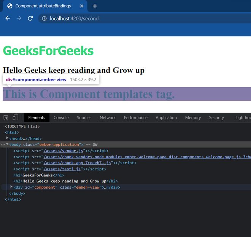The width and height of the screenshot is (251, 237).
Task: Go to the Application tab
Action: (x=166, y=118)
